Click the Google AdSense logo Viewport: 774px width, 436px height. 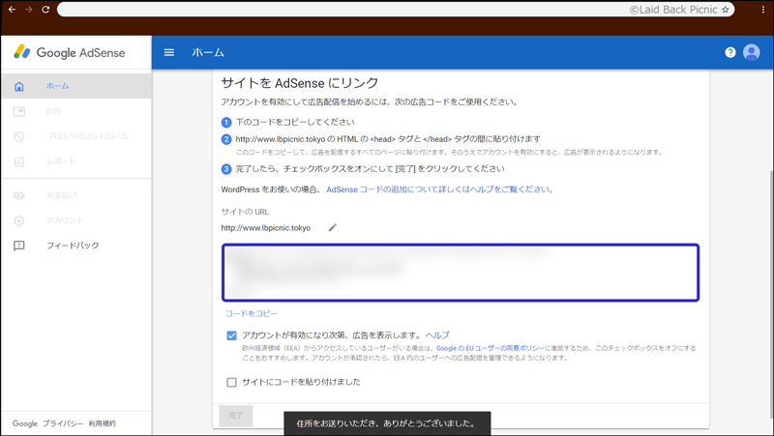point(69,52)
